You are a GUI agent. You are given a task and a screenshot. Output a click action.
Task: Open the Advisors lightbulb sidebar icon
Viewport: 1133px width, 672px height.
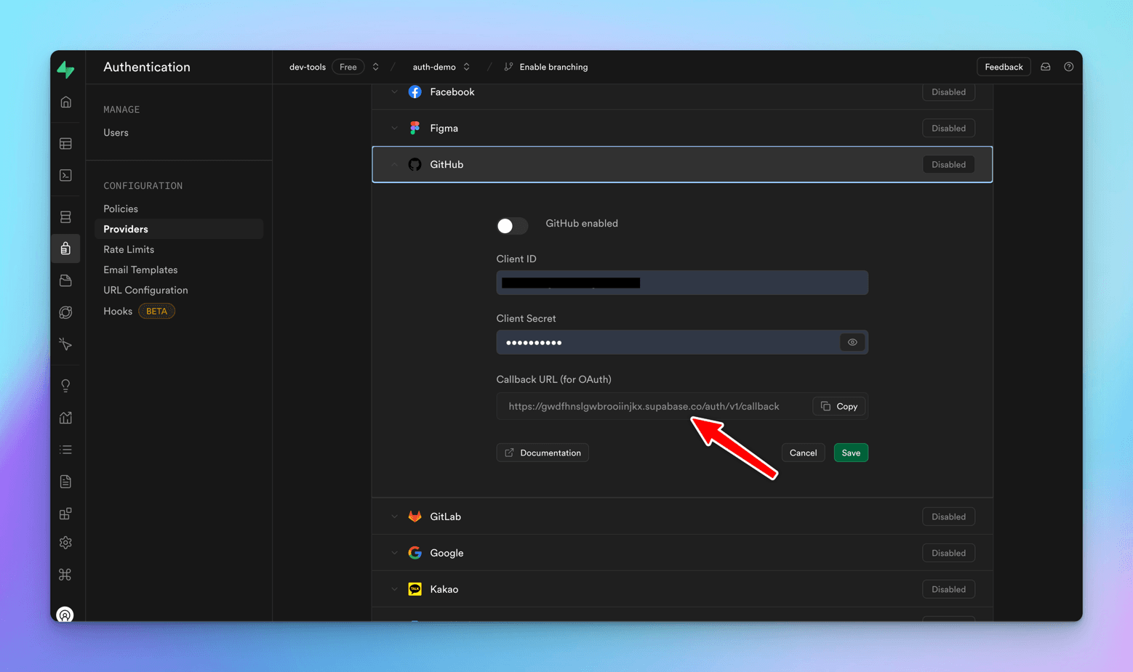(65, 386)
